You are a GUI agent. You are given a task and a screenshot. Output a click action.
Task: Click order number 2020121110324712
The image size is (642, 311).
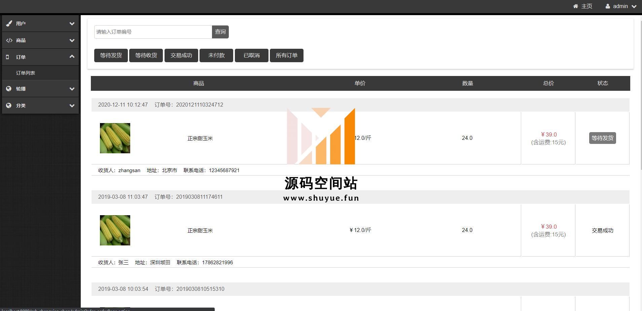[x=200, y=105]
